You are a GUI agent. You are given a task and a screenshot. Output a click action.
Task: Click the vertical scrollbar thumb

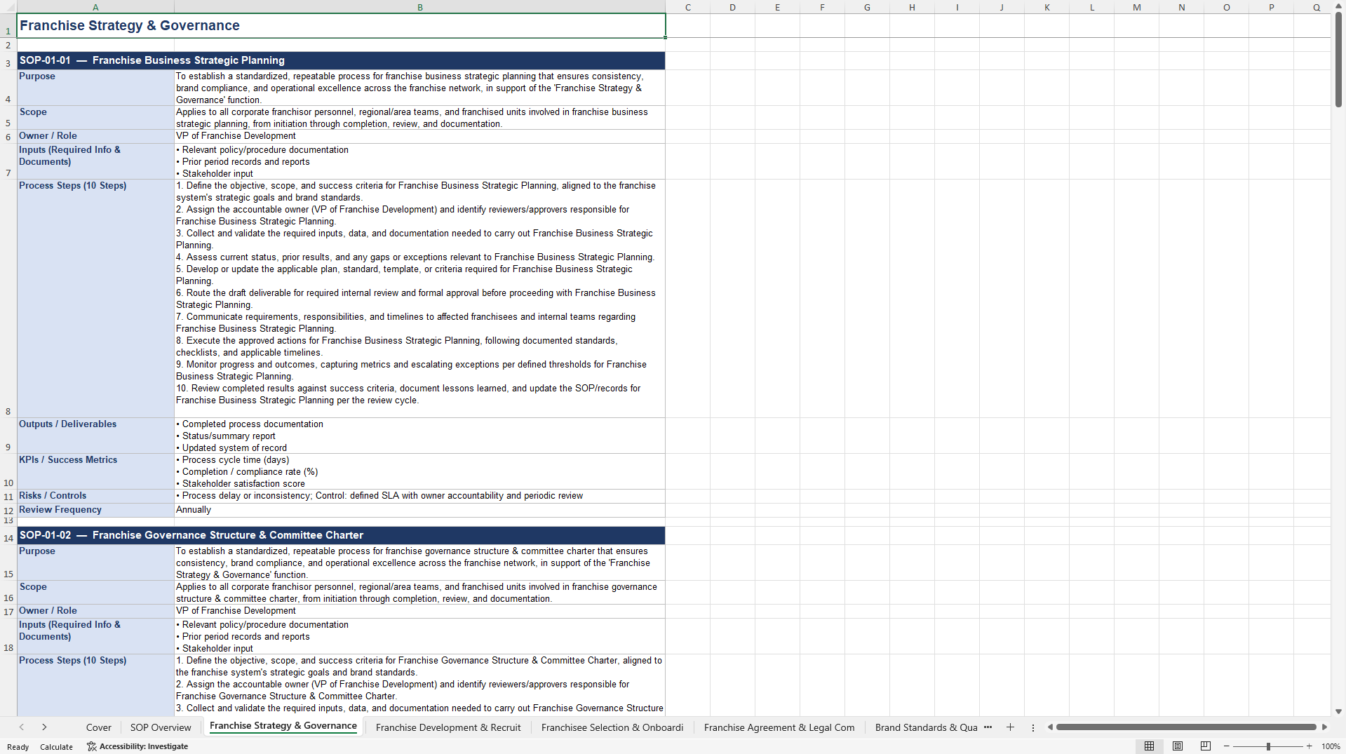(1338, 60)
